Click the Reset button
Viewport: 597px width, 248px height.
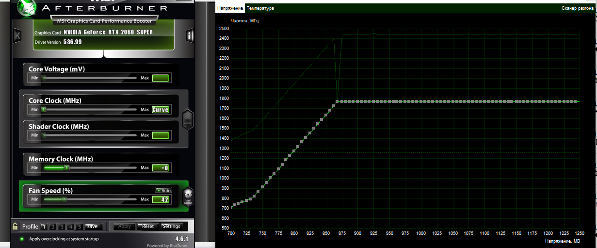point(148,226)
